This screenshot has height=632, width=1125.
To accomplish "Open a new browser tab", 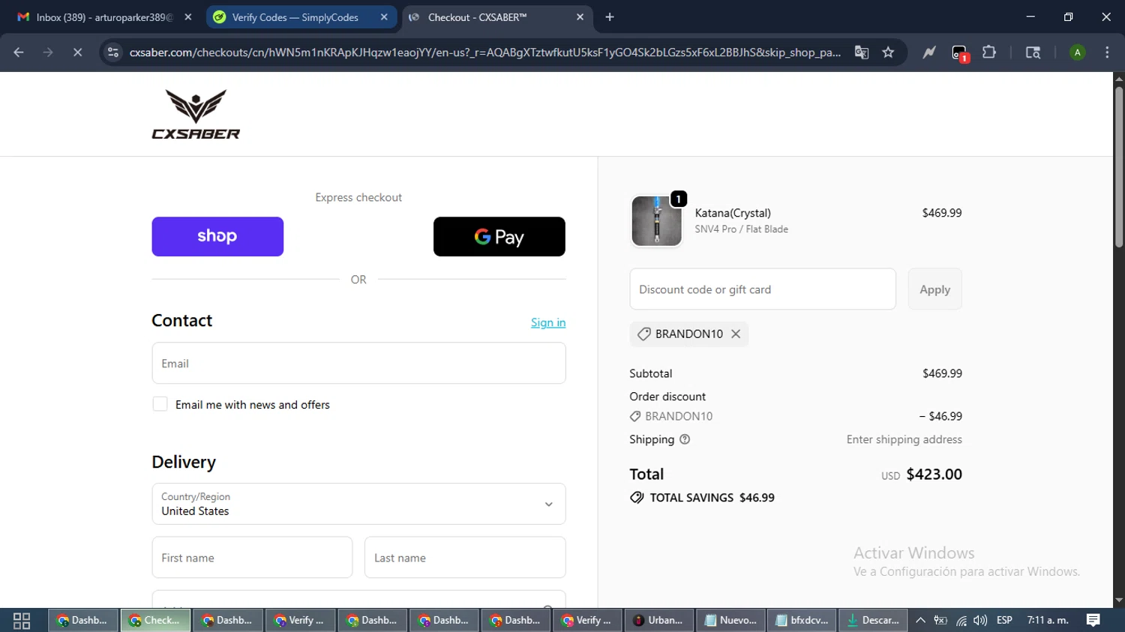I will tap(610, 17).
